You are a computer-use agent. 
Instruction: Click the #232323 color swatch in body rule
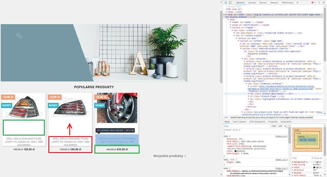pyautogui.click(x=235, y=151)
